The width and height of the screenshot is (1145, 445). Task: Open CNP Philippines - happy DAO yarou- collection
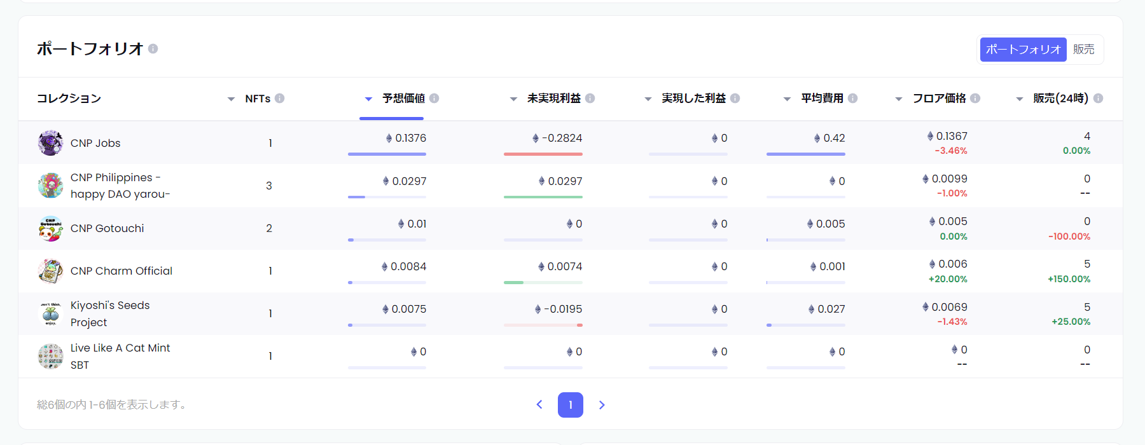pos(120,186)
